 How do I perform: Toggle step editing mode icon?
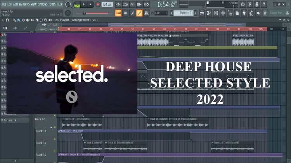tap(132, 13)
